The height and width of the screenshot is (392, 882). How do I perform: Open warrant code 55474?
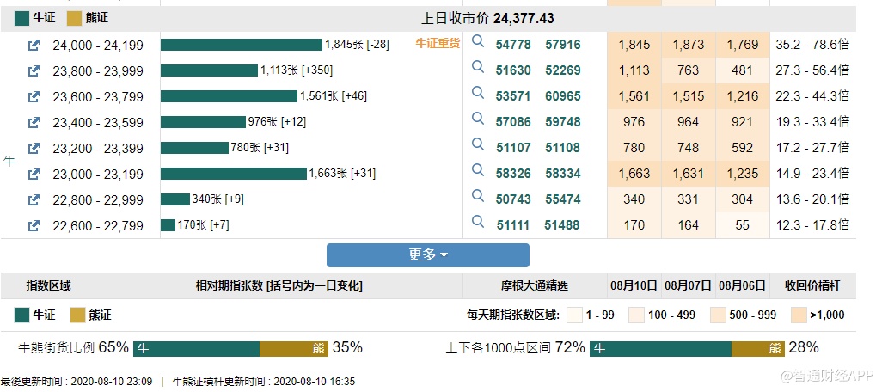click(562, 199)
